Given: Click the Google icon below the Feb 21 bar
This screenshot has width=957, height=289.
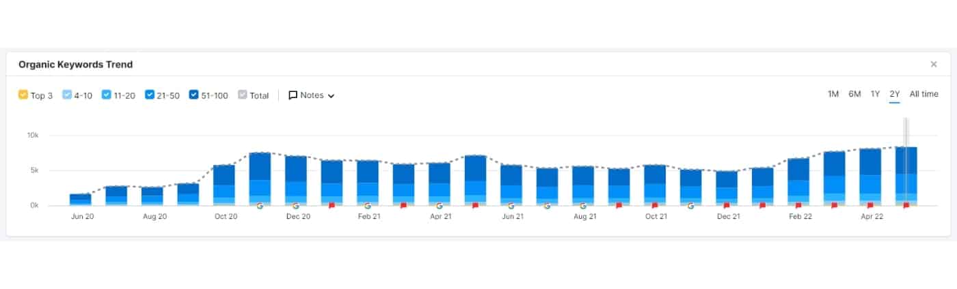Looking at the screenshot, I should [368, 205].
